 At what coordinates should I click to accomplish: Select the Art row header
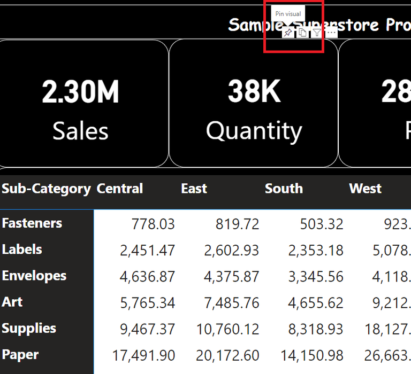click(12, 302)
